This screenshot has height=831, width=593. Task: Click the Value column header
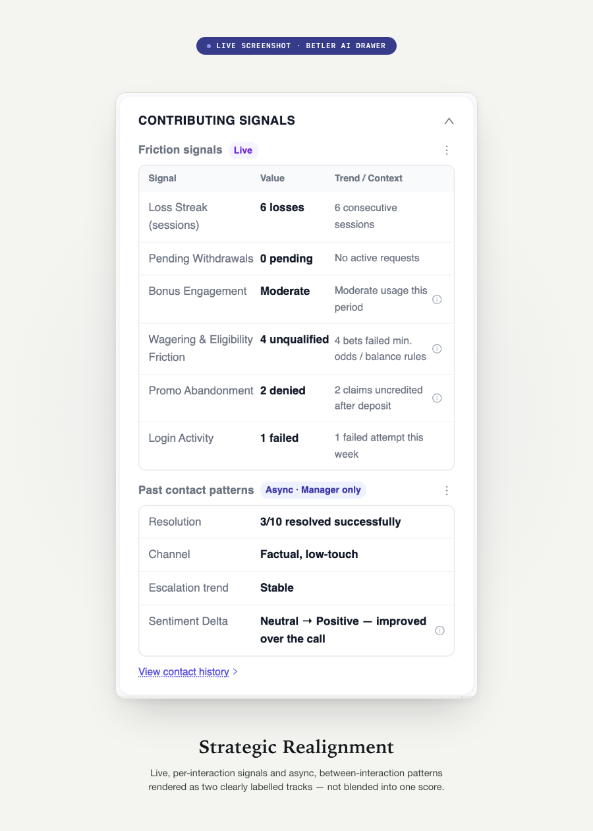272,178
